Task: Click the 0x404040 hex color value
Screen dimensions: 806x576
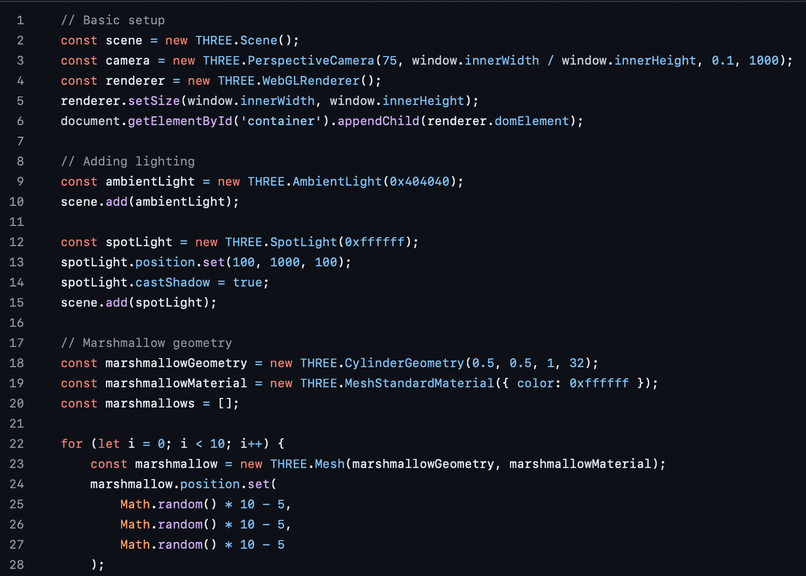Action: pos(420,182)
